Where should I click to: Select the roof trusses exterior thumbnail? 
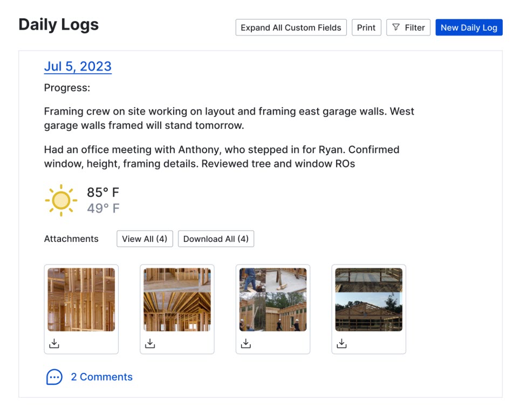(368, 300)
